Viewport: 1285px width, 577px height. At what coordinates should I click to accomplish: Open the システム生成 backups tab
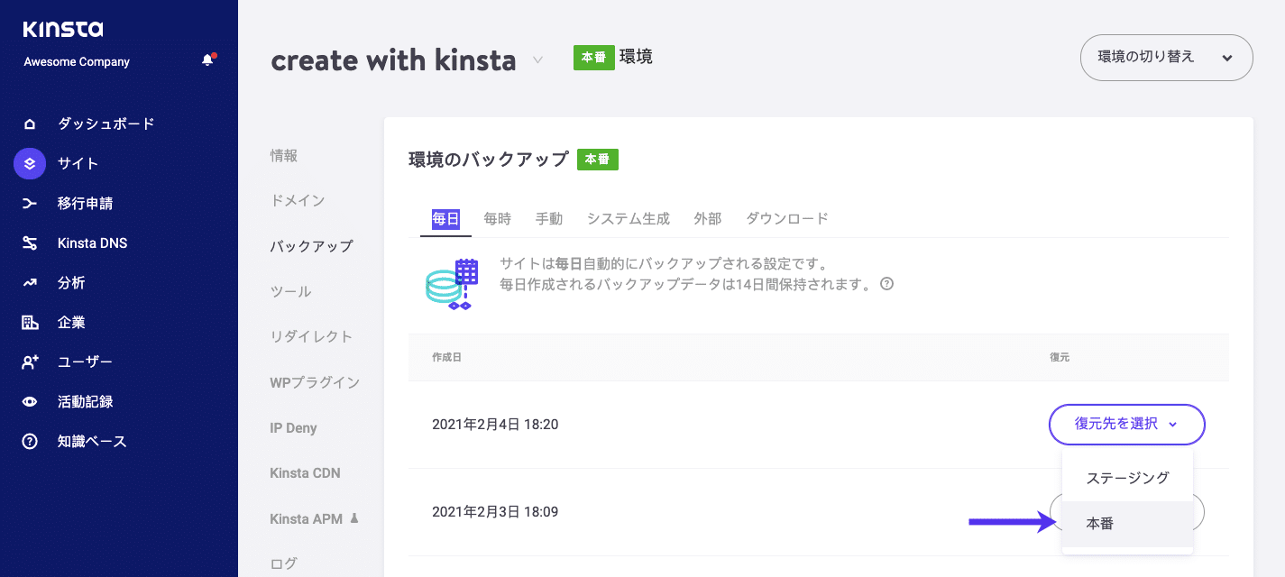[628, 218]
